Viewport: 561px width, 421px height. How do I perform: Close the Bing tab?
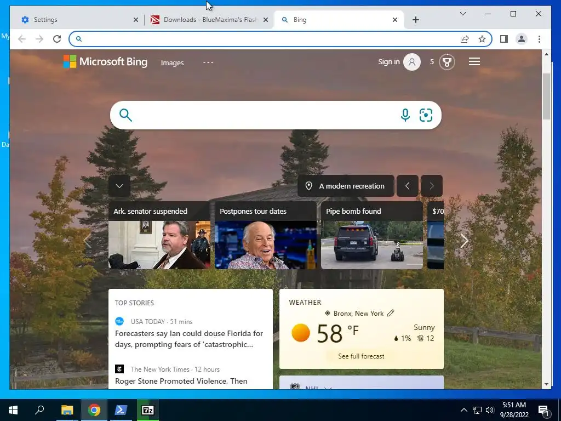(394, 20)
